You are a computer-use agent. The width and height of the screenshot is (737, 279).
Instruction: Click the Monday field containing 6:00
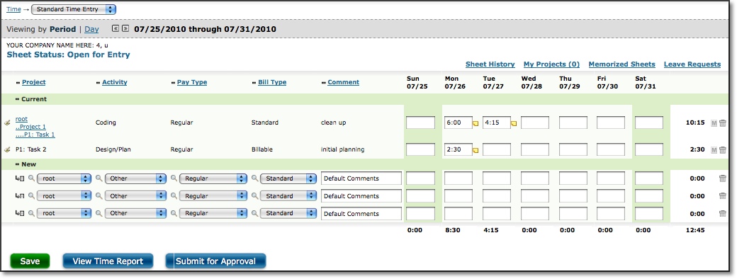click(x=458, y=123)
